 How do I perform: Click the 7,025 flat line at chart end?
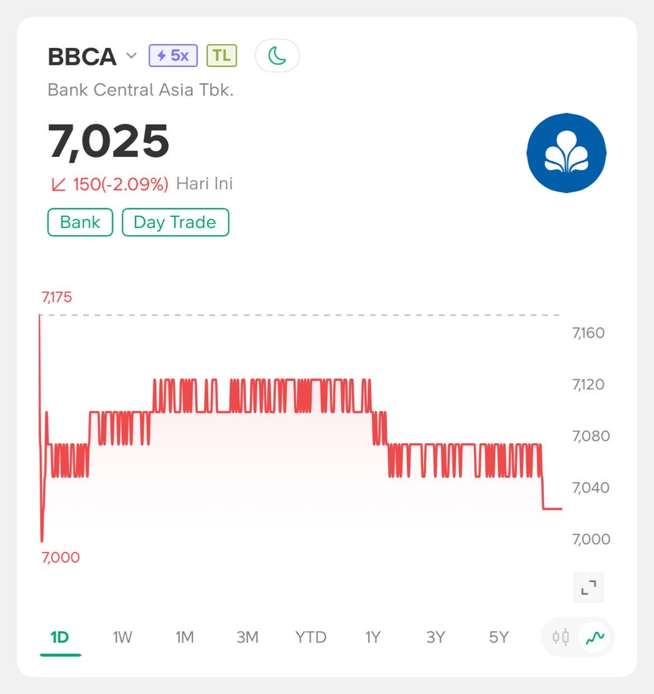click(552, 508)
